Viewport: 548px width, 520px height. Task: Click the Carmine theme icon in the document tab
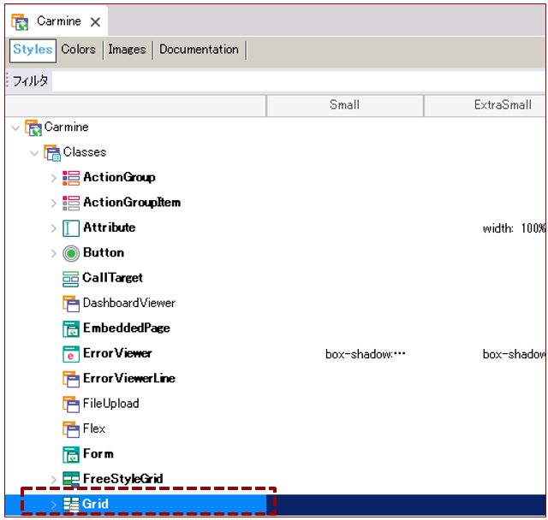20,22
